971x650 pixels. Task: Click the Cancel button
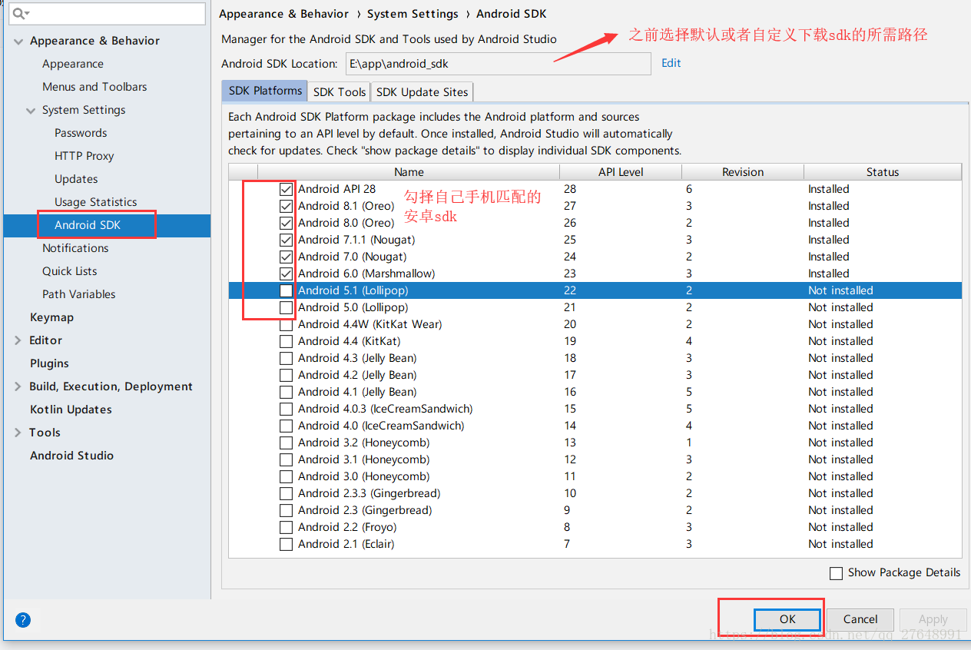point(860,619)
